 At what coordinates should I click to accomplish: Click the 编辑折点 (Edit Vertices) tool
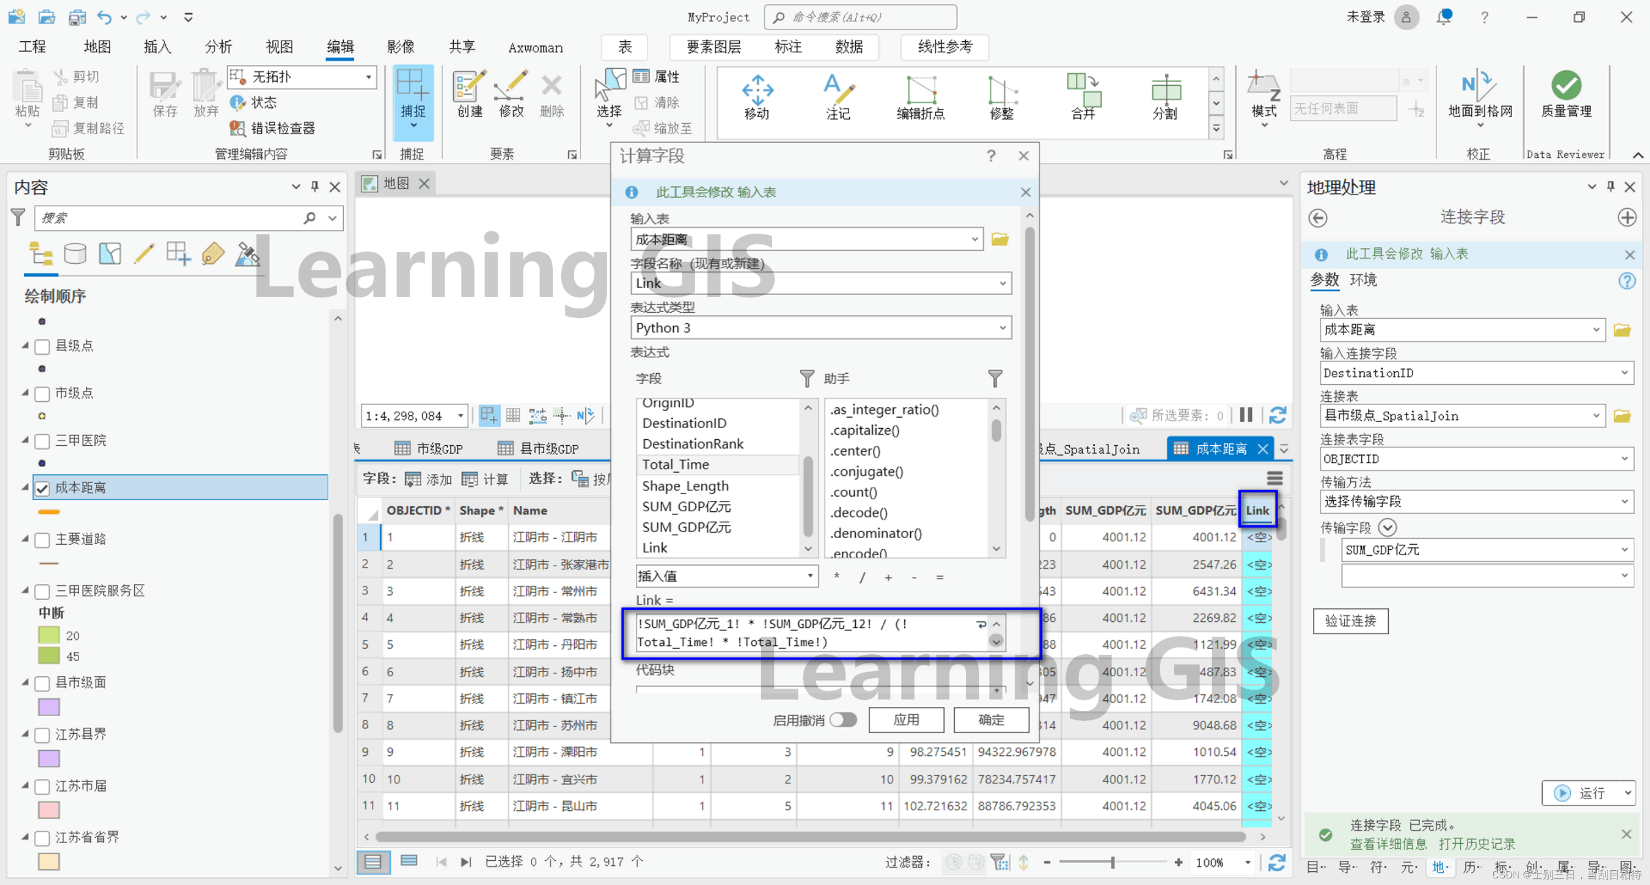click(x=921, y=96)
